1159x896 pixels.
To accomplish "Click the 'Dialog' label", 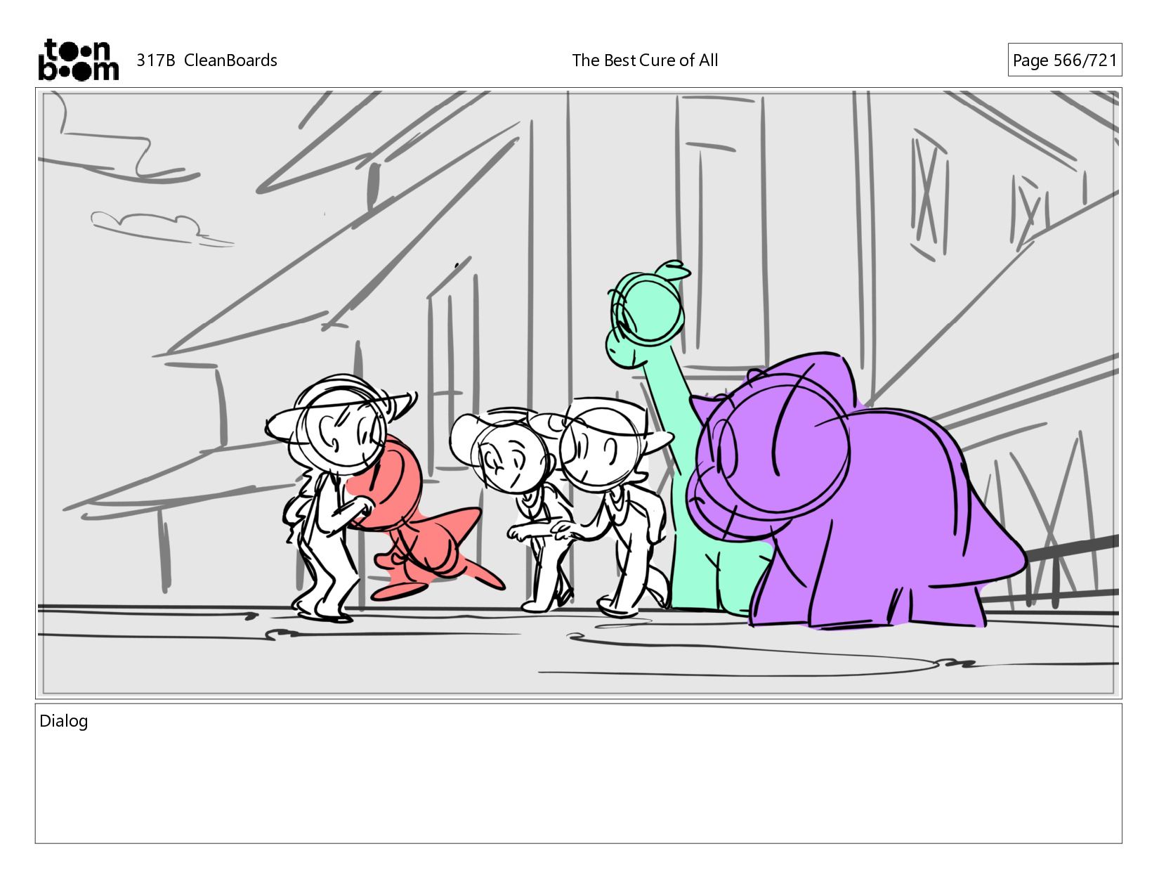I will pos(64,721).
